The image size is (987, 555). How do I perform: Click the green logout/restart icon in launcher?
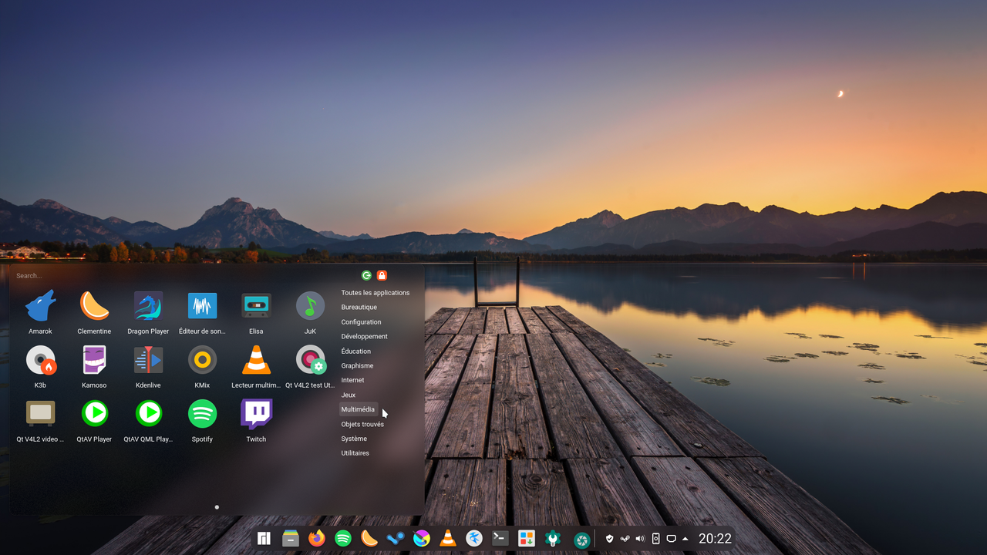tap(366, 275)
